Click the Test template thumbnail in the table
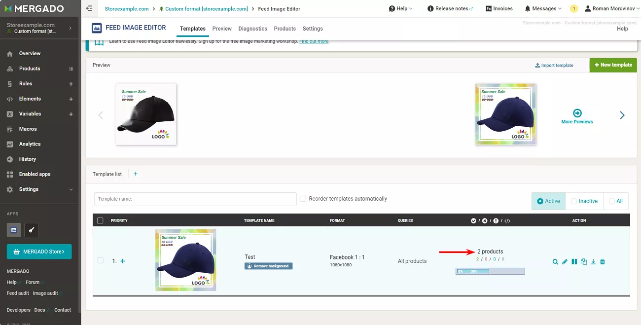641x325 pixels. [185, 260]
